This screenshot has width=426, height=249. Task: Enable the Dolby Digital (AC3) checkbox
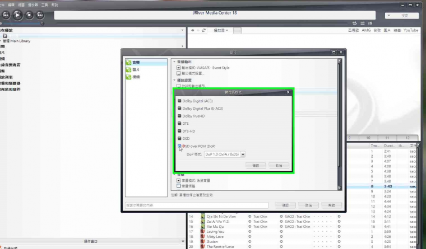[179, 101]
